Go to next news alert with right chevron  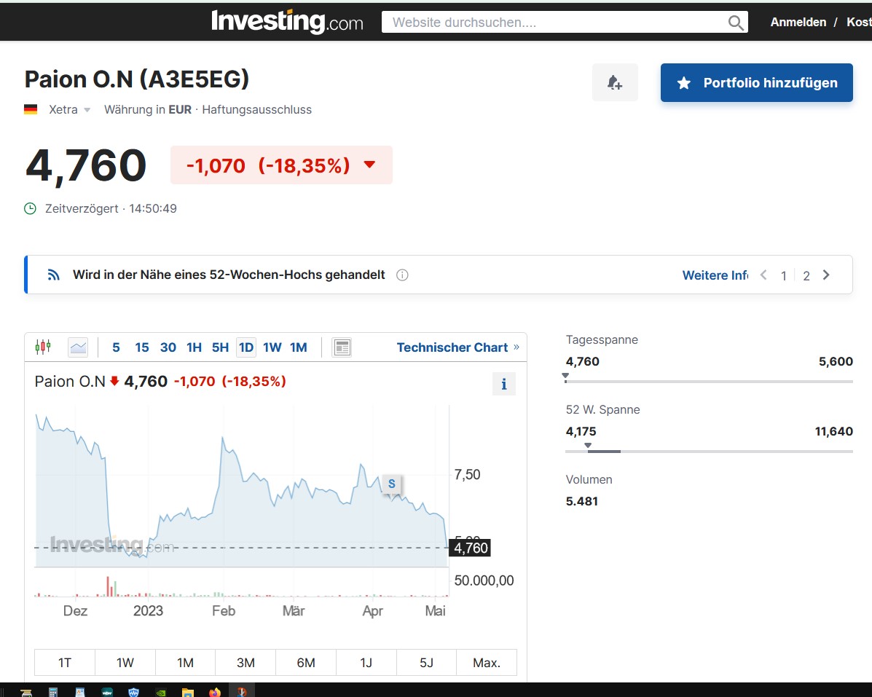click(826, 275)
